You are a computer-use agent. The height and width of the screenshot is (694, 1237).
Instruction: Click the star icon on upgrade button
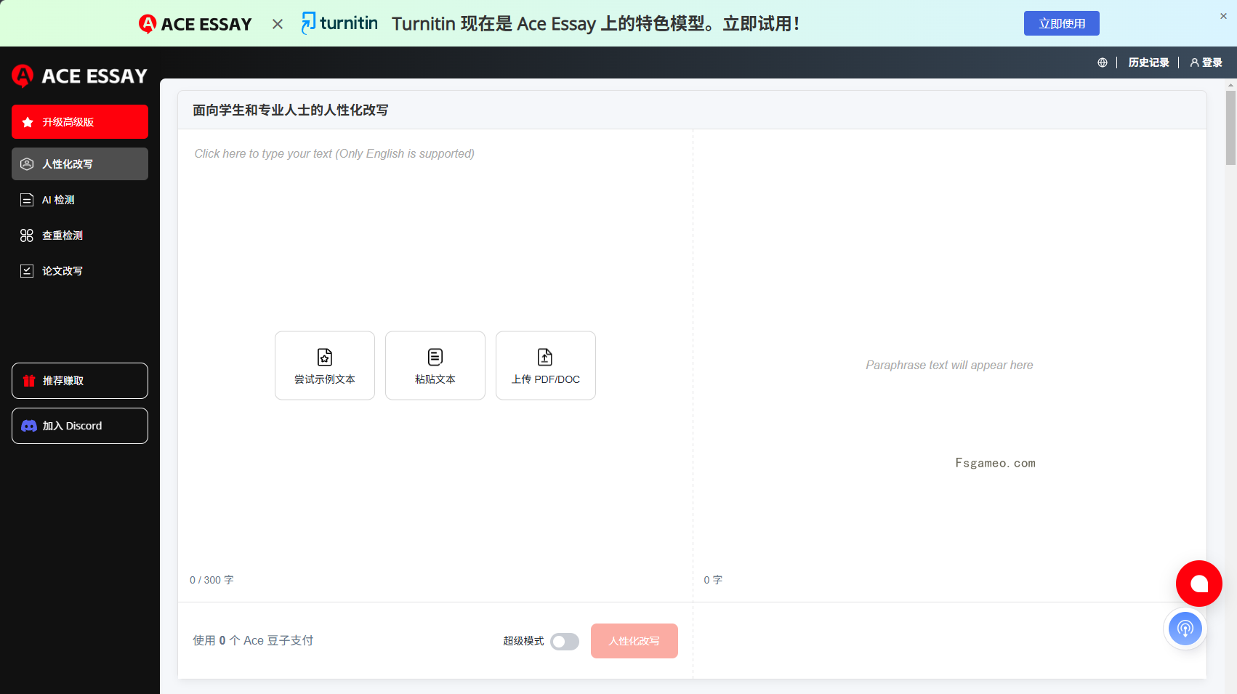tap(28, 122)
